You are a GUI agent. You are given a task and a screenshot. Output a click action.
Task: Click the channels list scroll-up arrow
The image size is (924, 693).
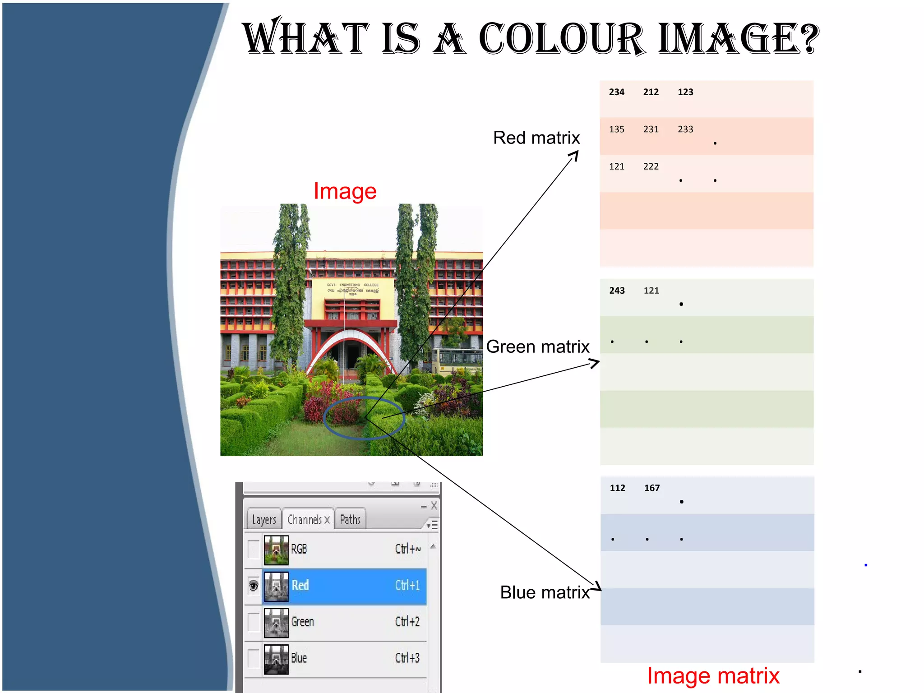[433, 546]
